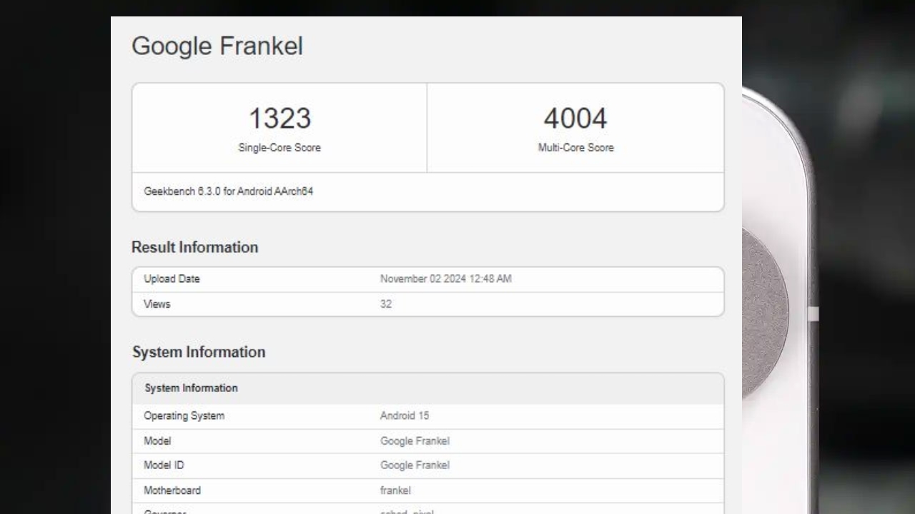The width and height of the screenshot is (915, 514).
Task: Click the Google Frankel page title
Action: point(217,46)
